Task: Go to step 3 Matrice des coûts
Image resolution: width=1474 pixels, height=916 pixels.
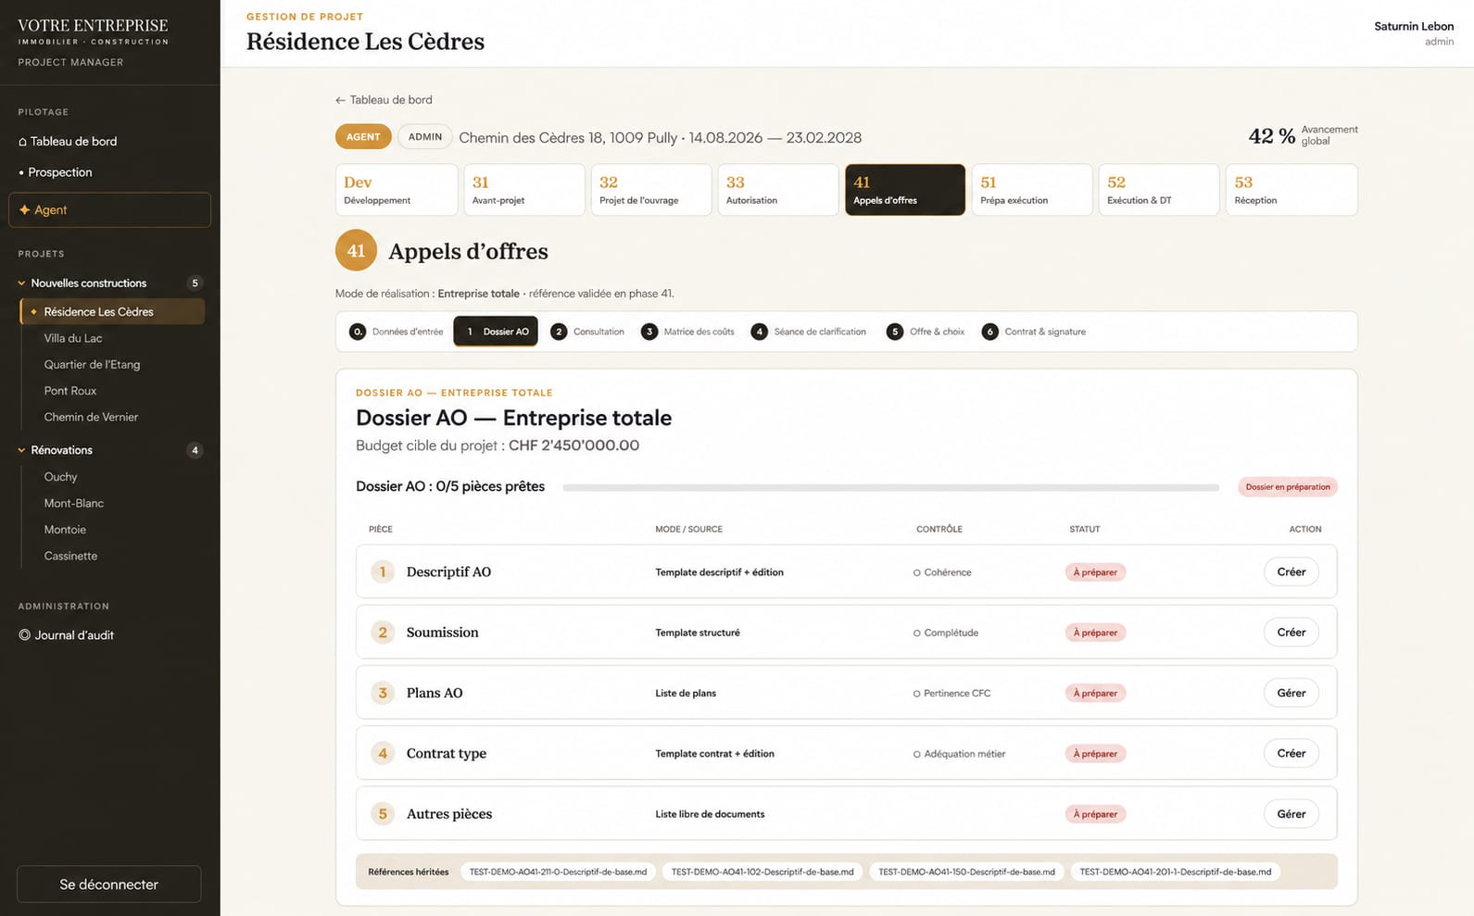Action: [687, 332]
